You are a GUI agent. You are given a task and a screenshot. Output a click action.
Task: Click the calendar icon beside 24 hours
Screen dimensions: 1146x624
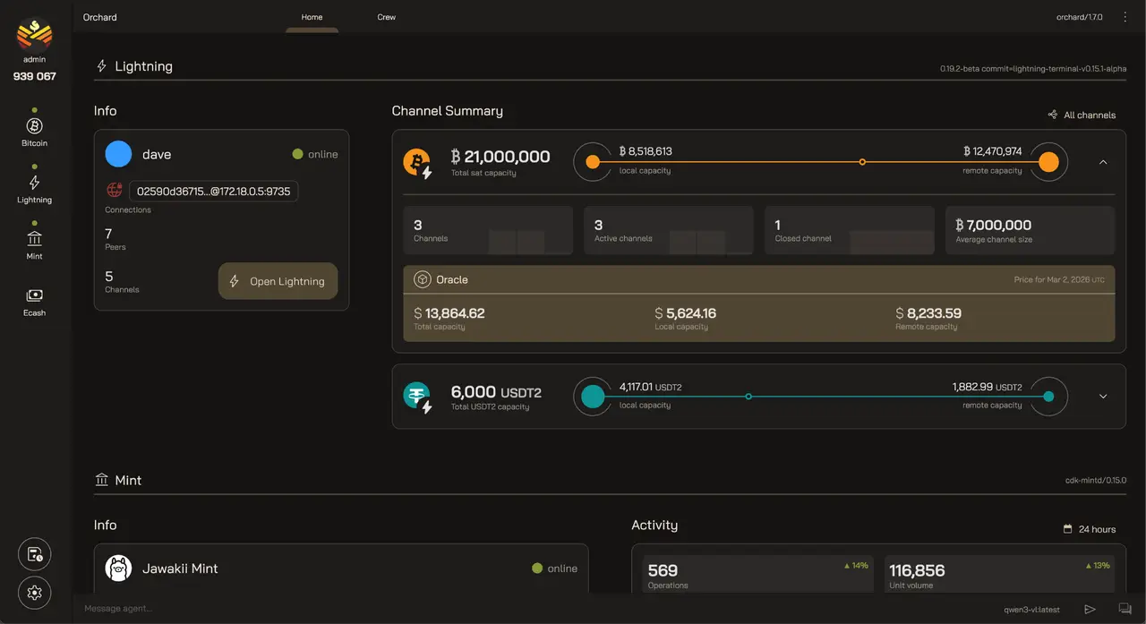coord(1067,529)
